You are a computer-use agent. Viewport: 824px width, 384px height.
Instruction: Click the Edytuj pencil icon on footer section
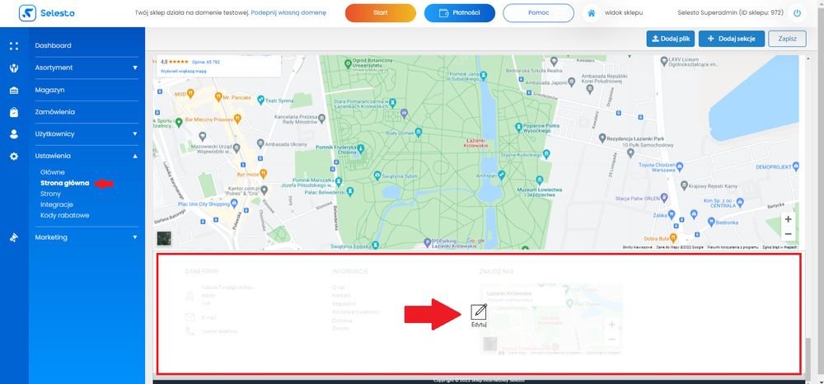479,311
